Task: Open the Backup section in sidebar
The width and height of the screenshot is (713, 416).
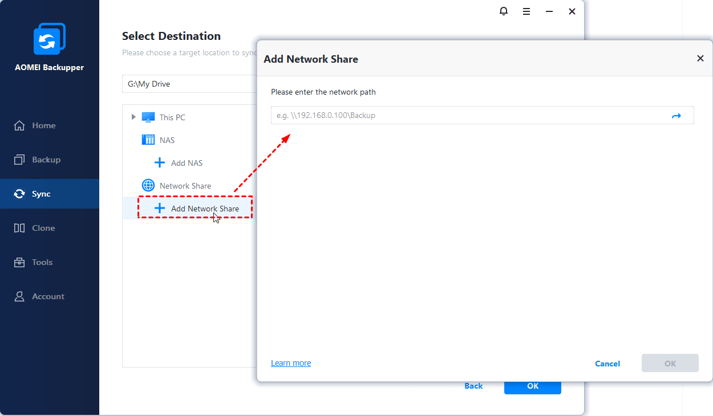Action: click(46, 160)
